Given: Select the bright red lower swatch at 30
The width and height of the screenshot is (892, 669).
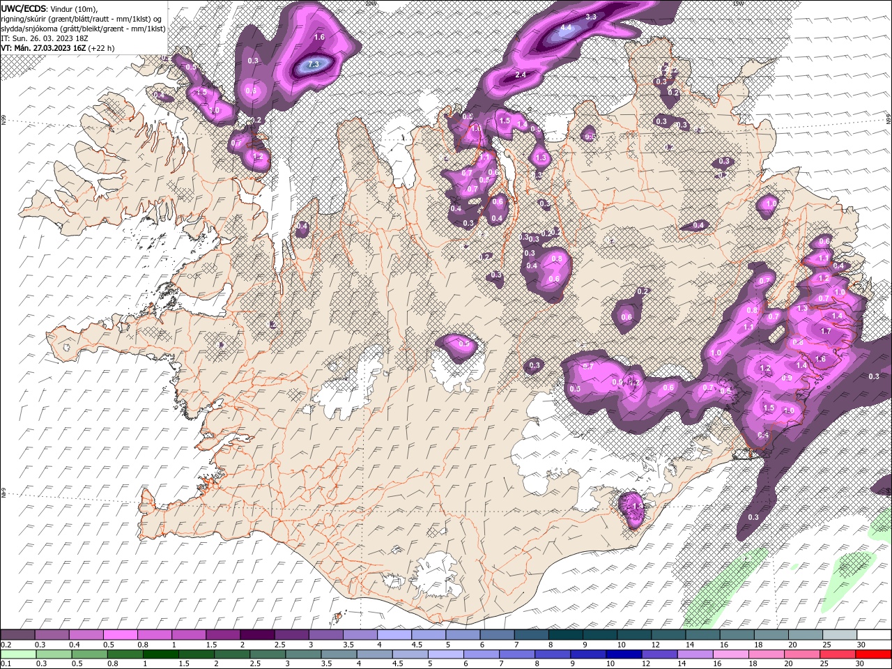Looking at the screenshot, I should tap(872, 654).
